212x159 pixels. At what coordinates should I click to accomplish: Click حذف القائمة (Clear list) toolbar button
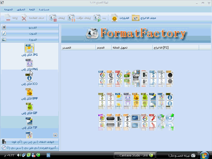(x=33, y=18)
